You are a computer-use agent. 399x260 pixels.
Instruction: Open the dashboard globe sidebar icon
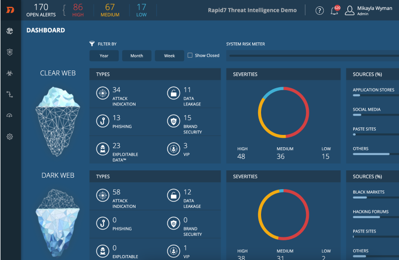tap(10, 31)
